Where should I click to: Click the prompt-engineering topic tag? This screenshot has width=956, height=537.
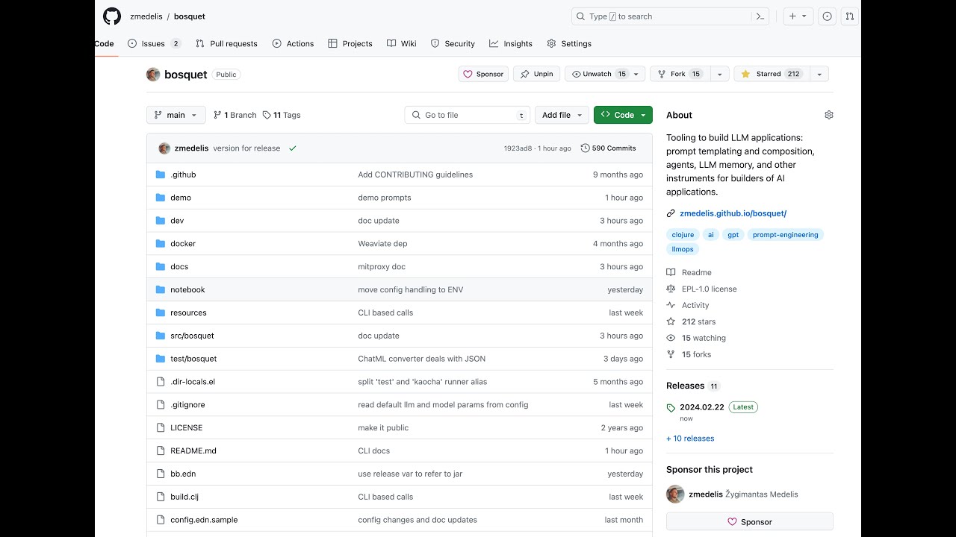(785, 235)
